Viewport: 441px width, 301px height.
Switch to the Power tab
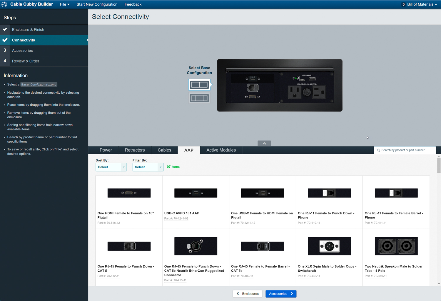106,150
